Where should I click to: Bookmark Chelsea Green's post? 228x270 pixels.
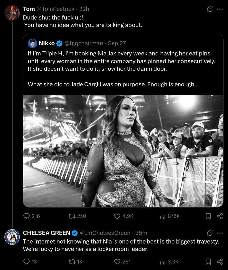208,261
